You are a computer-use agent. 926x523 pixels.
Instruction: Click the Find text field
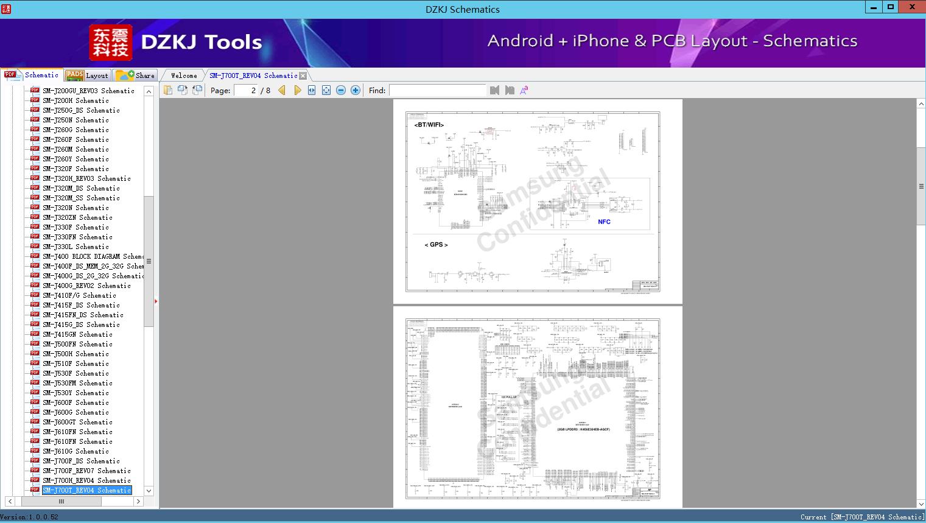438,90
